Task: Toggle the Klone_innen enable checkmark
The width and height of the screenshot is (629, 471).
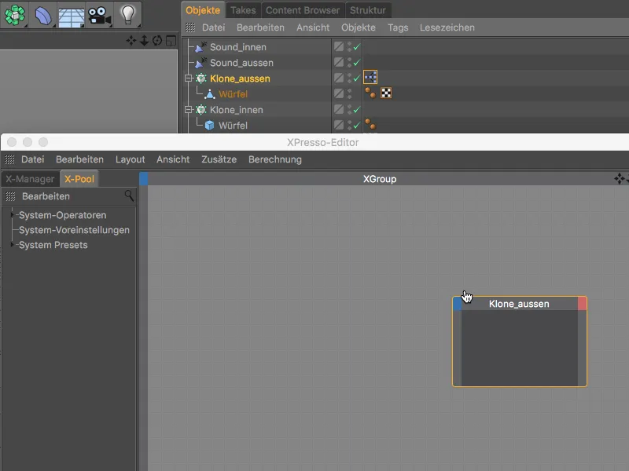Action: click(x=357, y=109)
